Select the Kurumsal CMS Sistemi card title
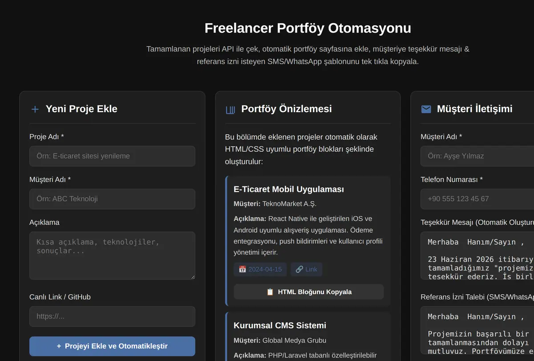The height and width of the screenshot is (361, 534). coord(280,325)
